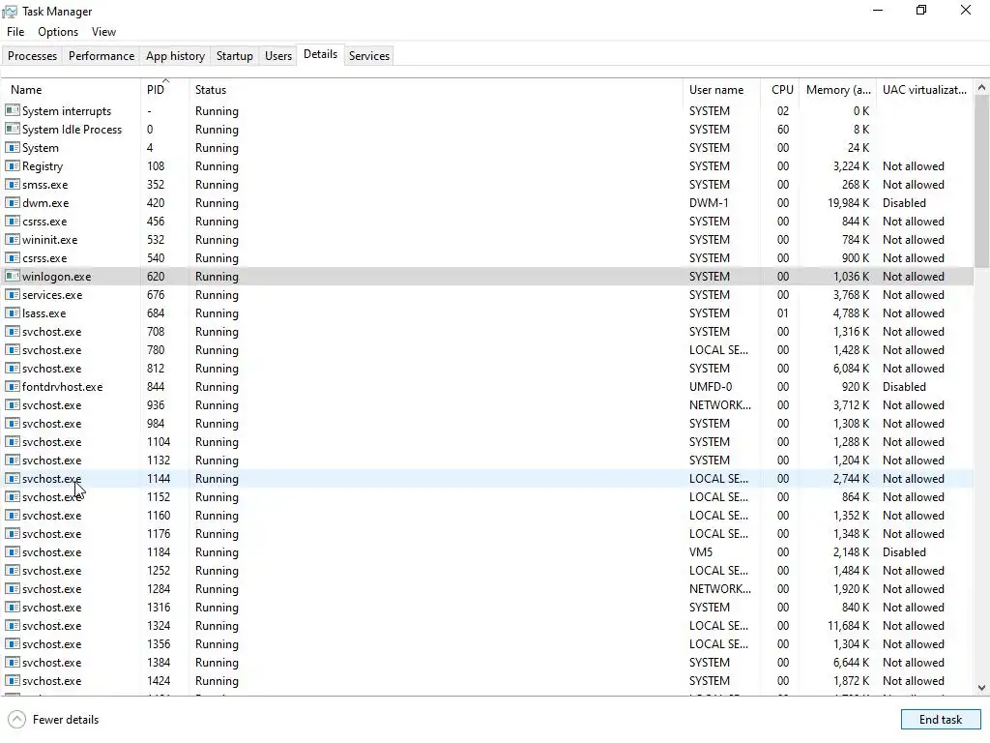Sort by the Memory column header

pos(838,90)
